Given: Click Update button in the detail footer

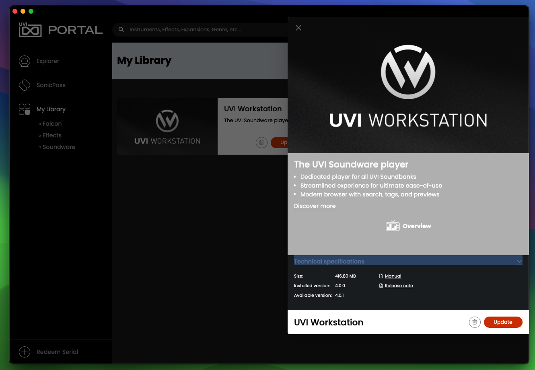Looking at the screenshot, I should point(503,322).
